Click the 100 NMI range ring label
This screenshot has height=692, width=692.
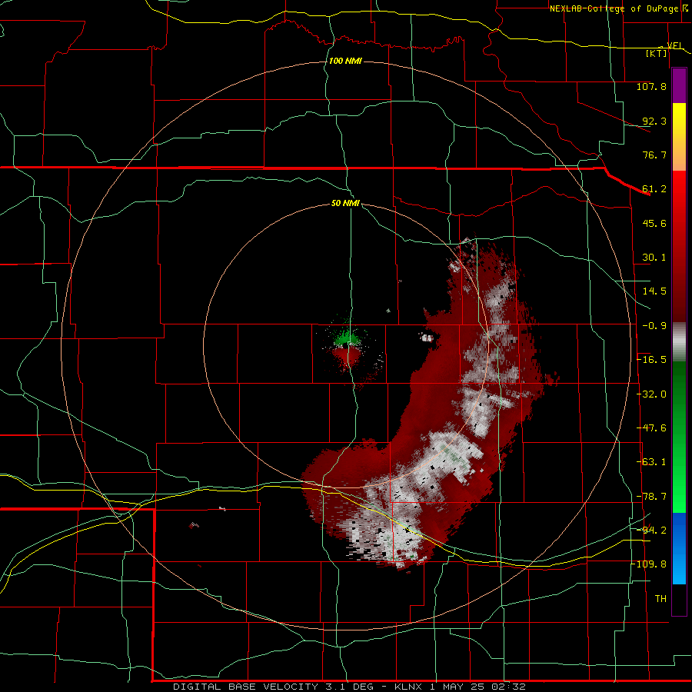(x=345, y=61)
